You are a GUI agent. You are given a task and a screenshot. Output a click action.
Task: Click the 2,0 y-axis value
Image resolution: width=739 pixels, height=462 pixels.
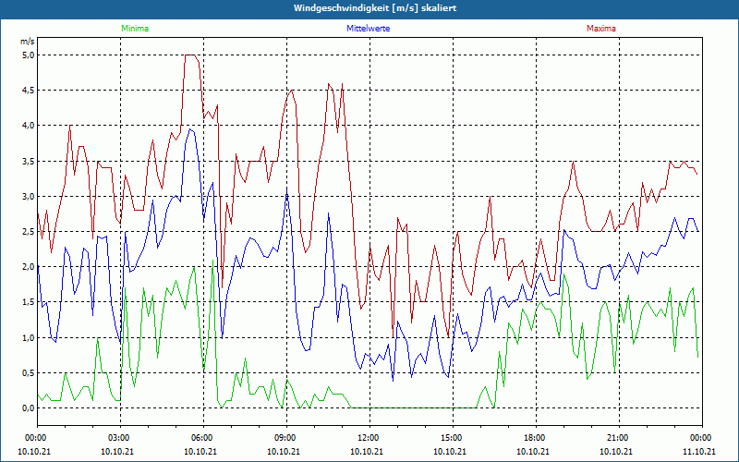[29, 267]
